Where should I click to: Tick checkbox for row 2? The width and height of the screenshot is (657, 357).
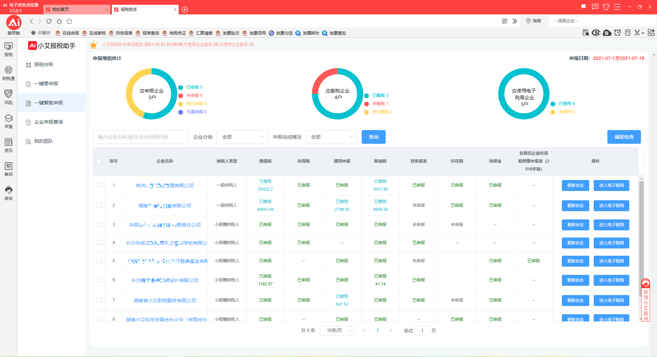(99, 205)
